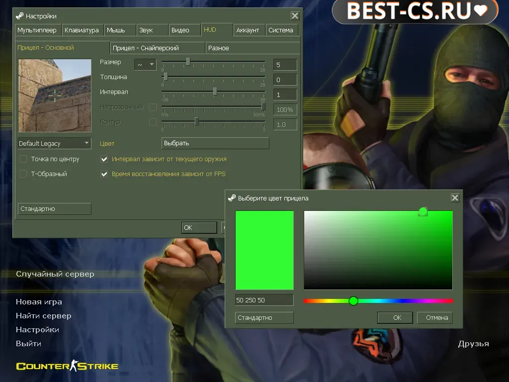The image size is (509, 382).
Task: Click Steam icon in color picker title bar
Action: (x=232, y=198)
